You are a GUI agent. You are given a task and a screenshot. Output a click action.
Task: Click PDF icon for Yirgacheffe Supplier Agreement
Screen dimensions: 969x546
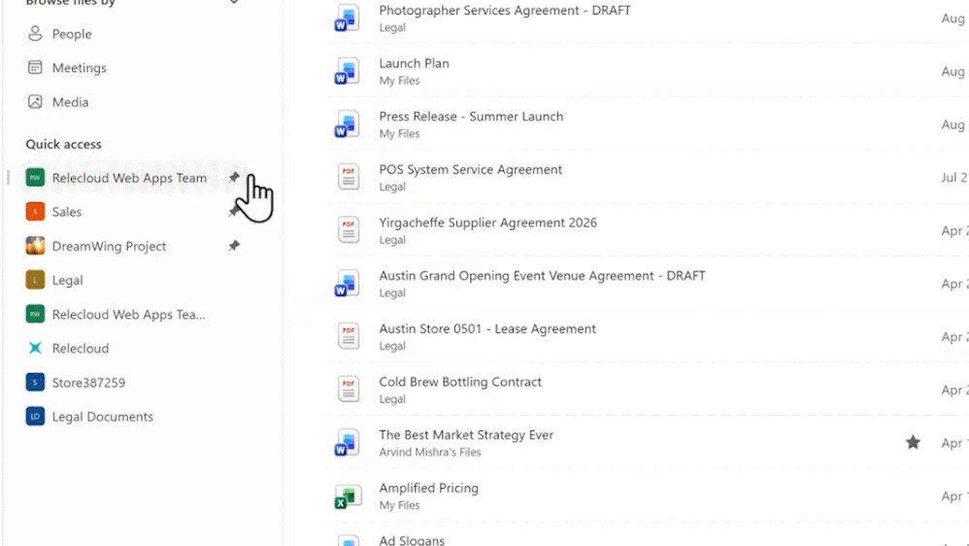pos(349,230)
